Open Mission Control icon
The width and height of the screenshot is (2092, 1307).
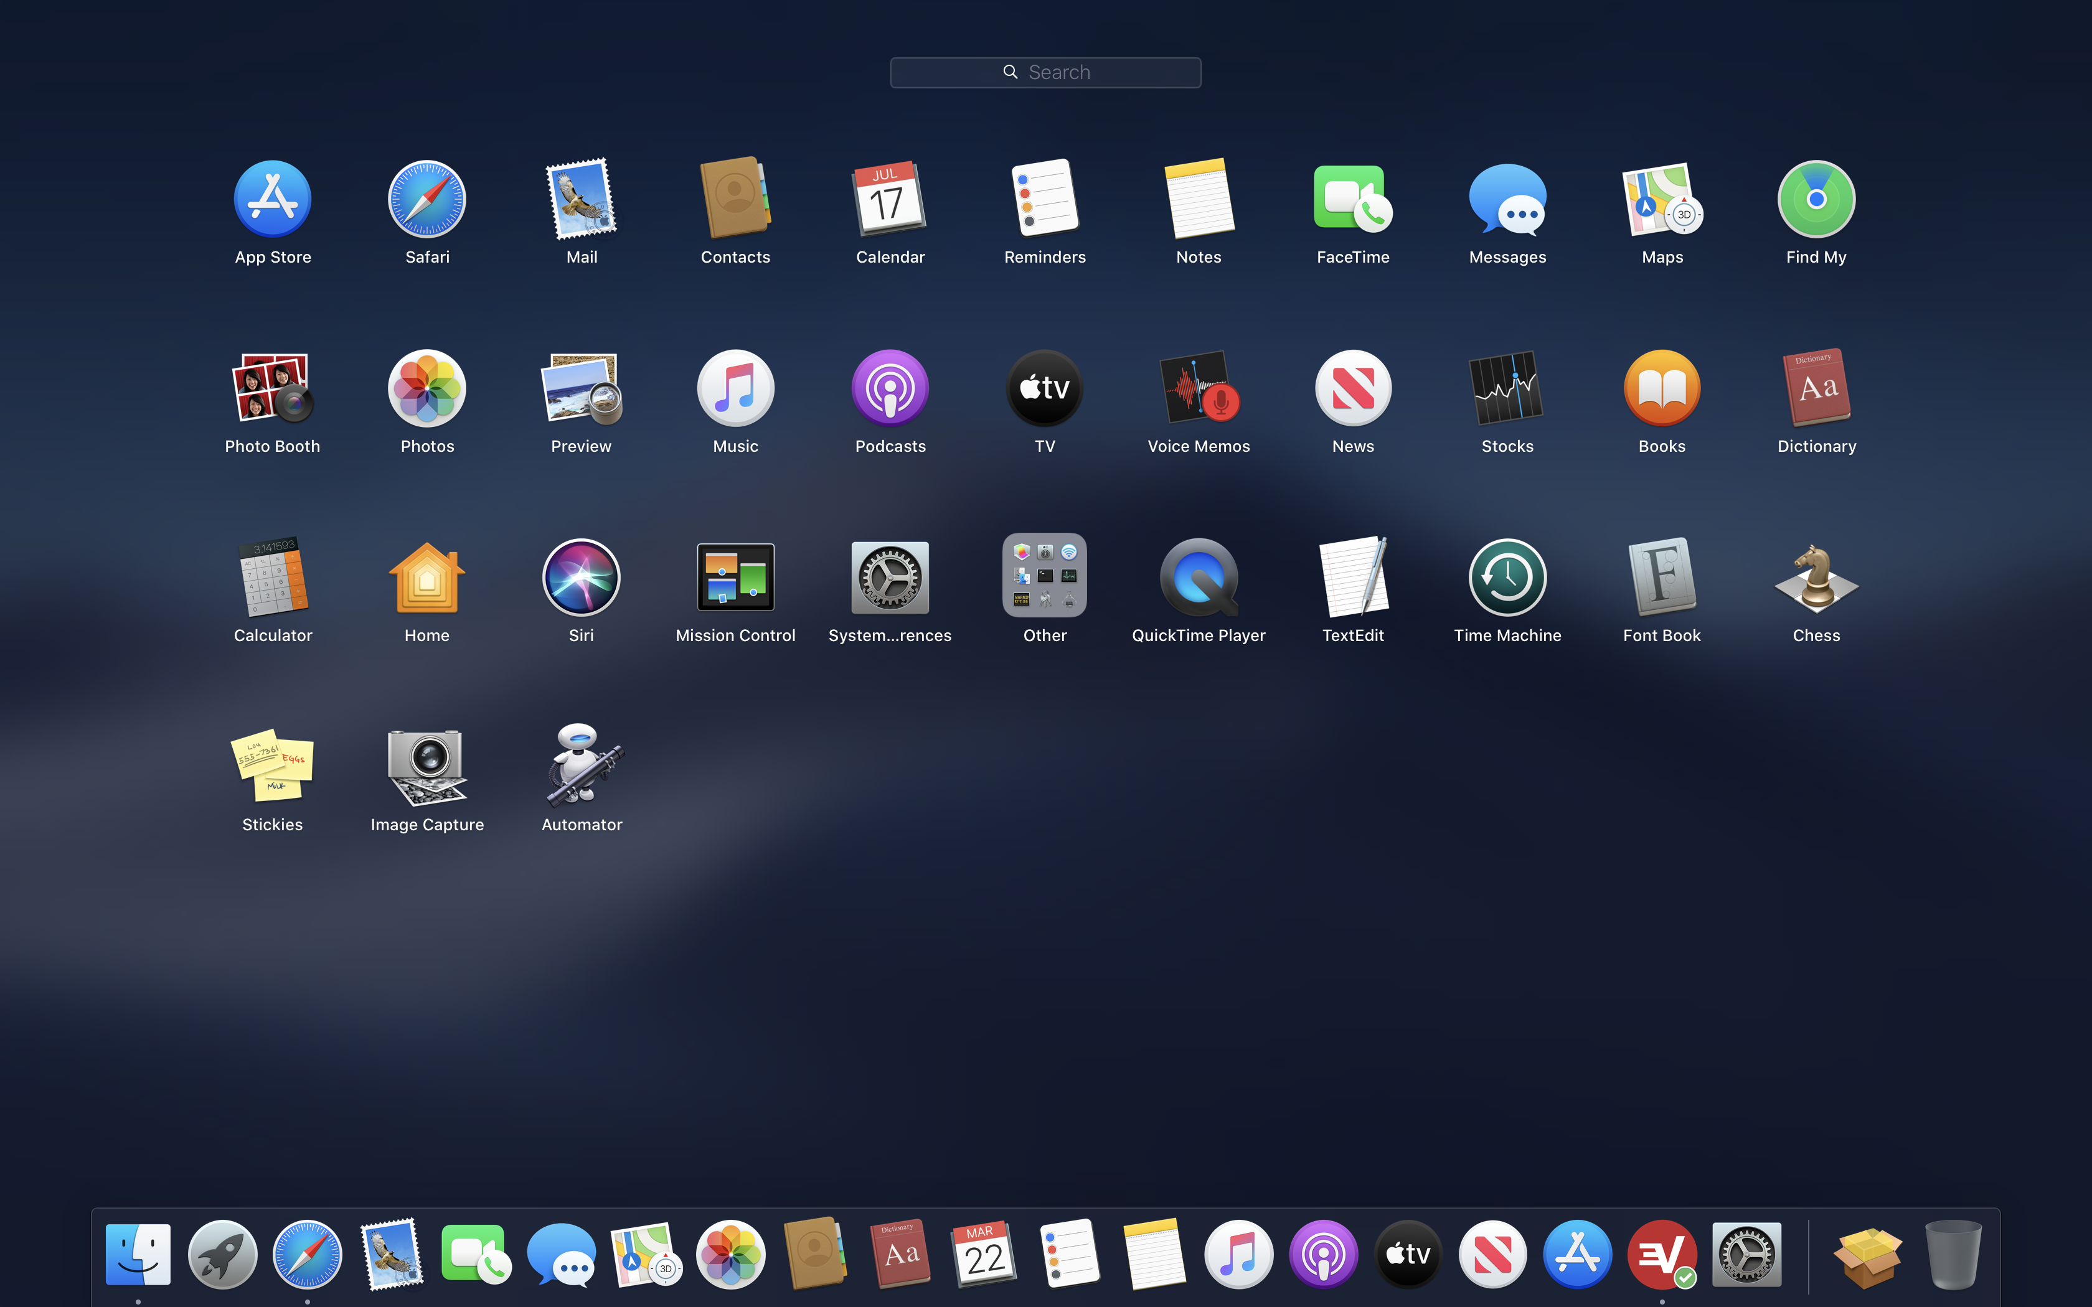coord(735,578)
